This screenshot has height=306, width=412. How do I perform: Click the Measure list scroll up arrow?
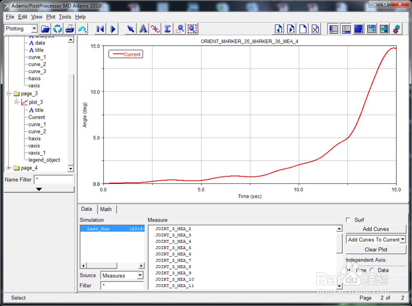(339, 229)
